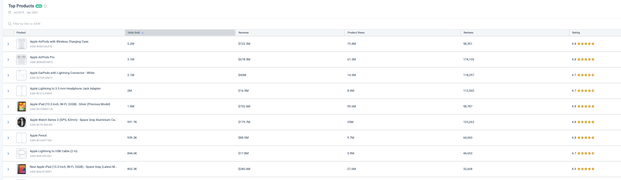The image size is (621, 180).
Task: Click the Top Products heading
Action: tap(21, 6)
